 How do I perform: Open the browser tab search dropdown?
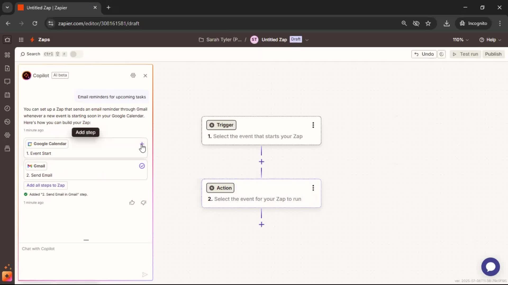click(7, 7)
